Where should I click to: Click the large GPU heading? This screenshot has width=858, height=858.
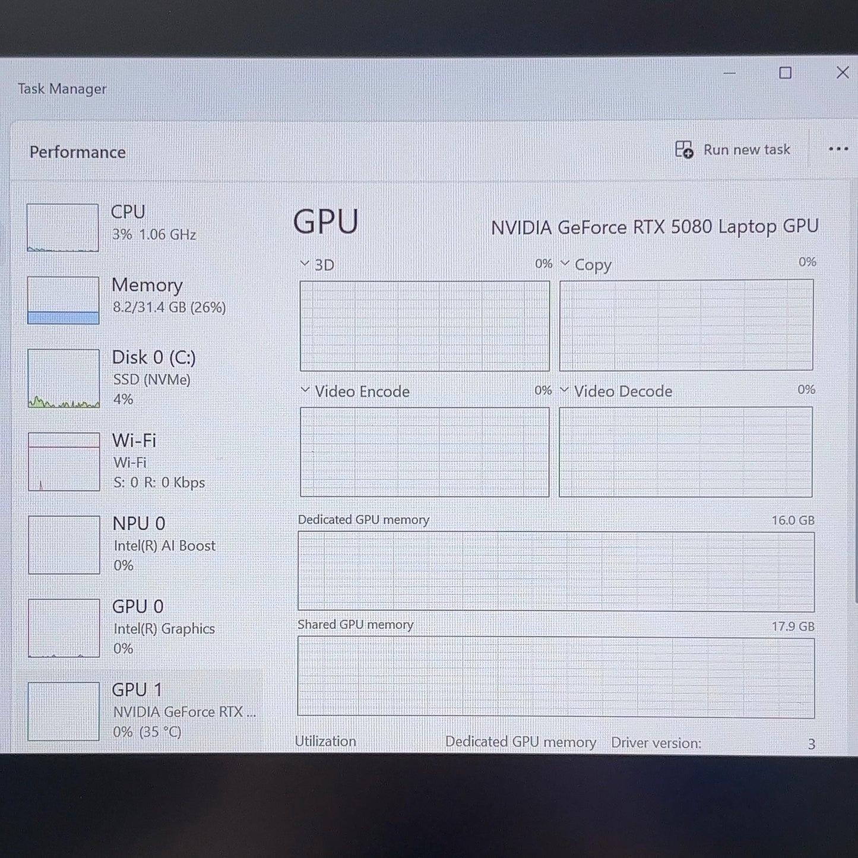[325, 221]
